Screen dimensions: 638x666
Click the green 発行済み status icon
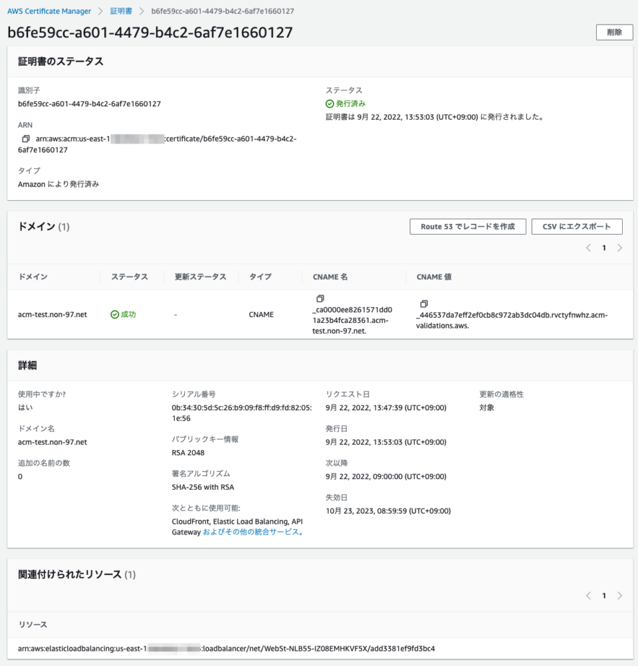click(329, 104)
